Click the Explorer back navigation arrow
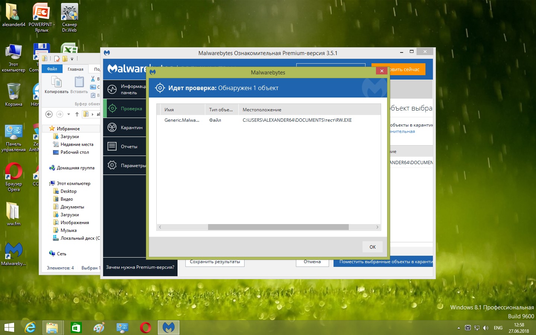Viewport: 536px width, 335px height. (49, 114)
